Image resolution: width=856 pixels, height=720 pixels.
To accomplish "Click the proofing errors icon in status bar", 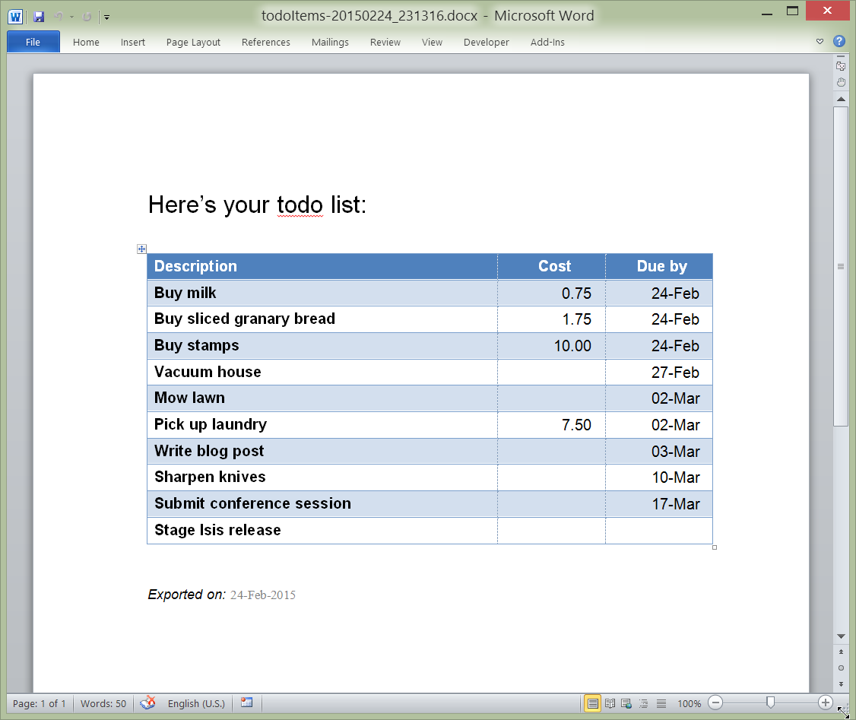I will [147, 703].
